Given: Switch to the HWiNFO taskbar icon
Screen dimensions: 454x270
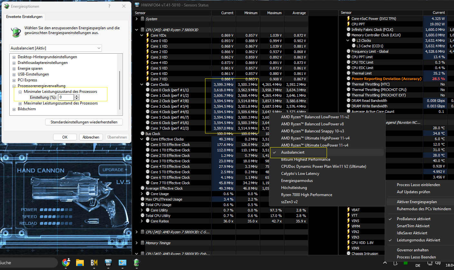Looking at the screenshot, I should [108, 263].
